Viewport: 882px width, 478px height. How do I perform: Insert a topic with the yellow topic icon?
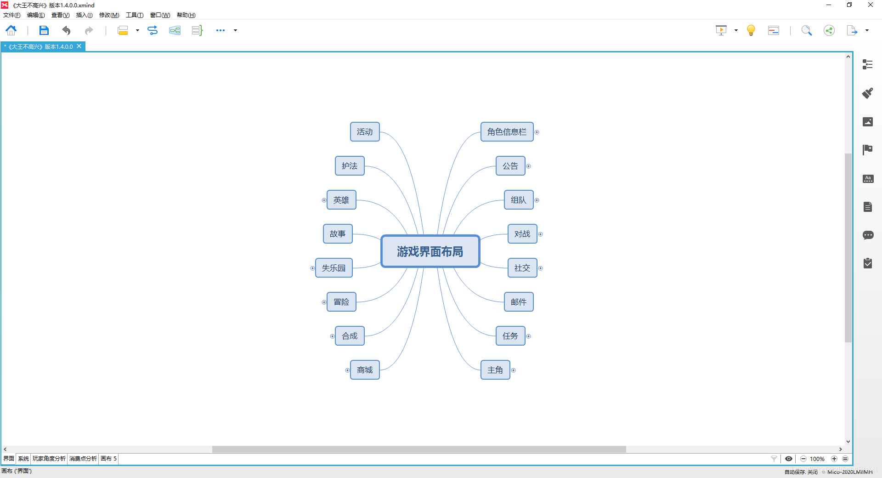[x=123, y=30]
